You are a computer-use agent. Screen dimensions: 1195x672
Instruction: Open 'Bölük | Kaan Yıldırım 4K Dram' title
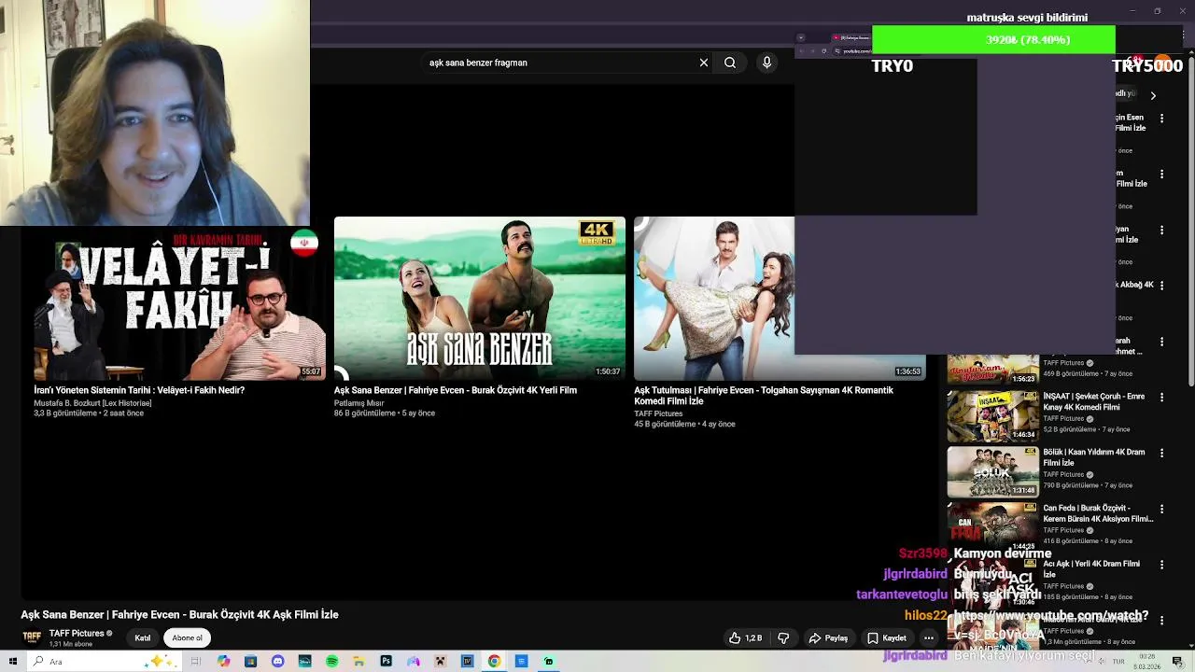click(x=1094, y=457)
